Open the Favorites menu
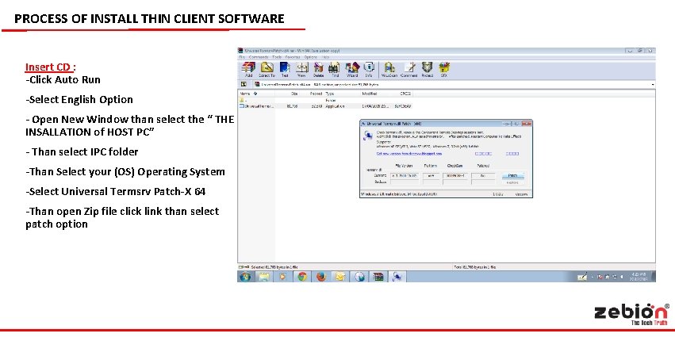The image size is (675, 337). pos(293,57)
